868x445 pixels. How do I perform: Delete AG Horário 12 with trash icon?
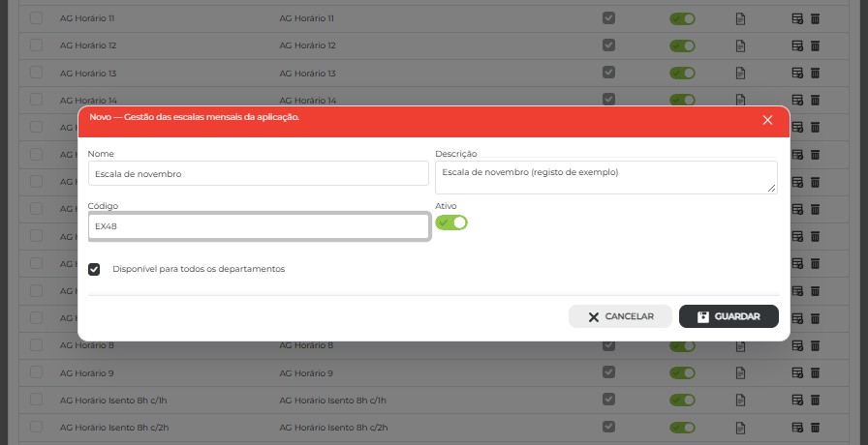(x=815, y=45)
